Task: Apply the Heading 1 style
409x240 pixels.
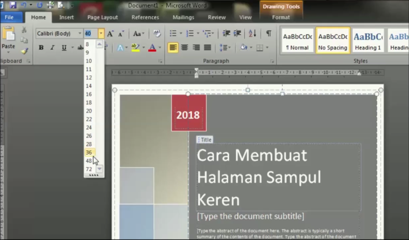Action: pyautogui.click(x=368, y=40)
